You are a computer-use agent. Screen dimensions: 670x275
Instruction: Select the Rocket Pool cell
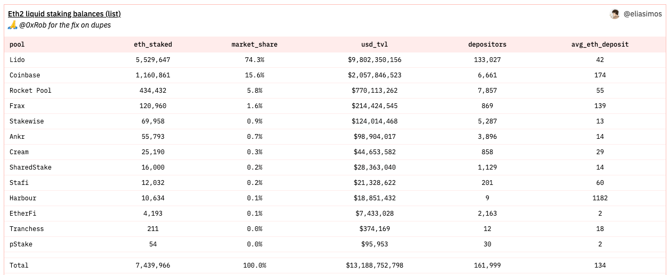[x=30, y=91]
